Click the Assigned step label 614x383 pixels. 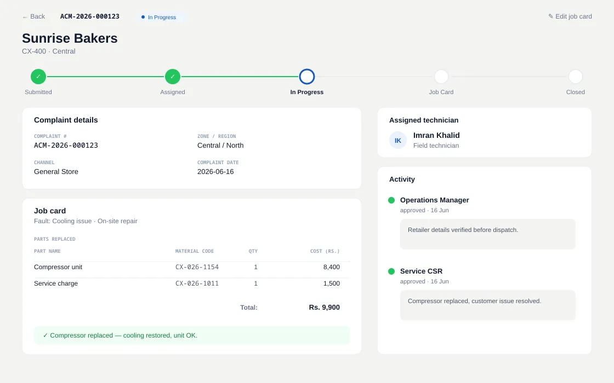coord(173,92)
